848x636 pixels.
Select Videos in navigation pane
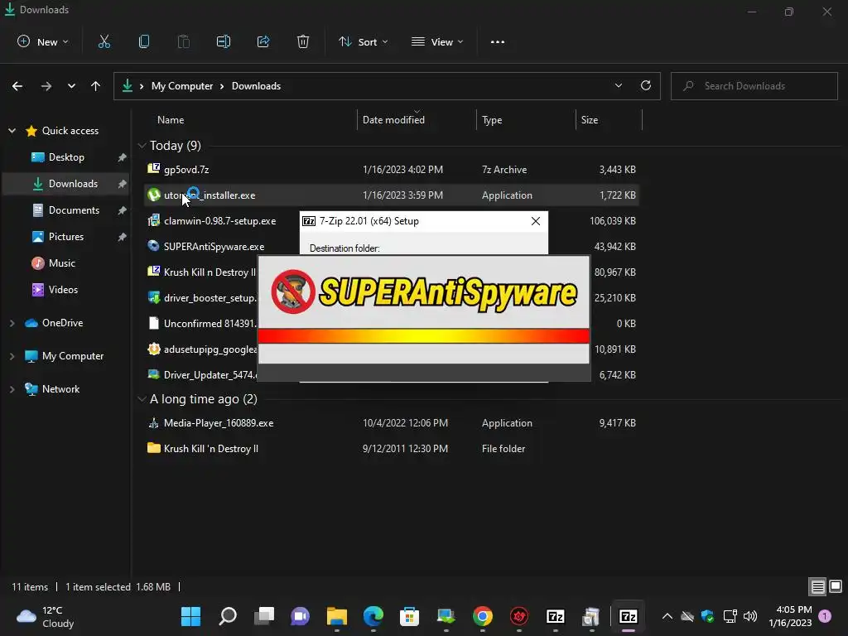[x=66, y=290]
